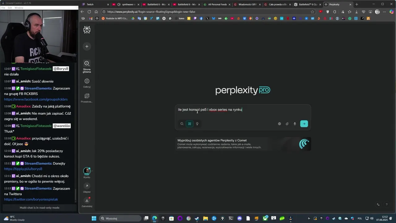Image resolution: width=396 pixels, height=223 pixels.
Task: Click the microphone dictation icon
Action: coord(295,124)
